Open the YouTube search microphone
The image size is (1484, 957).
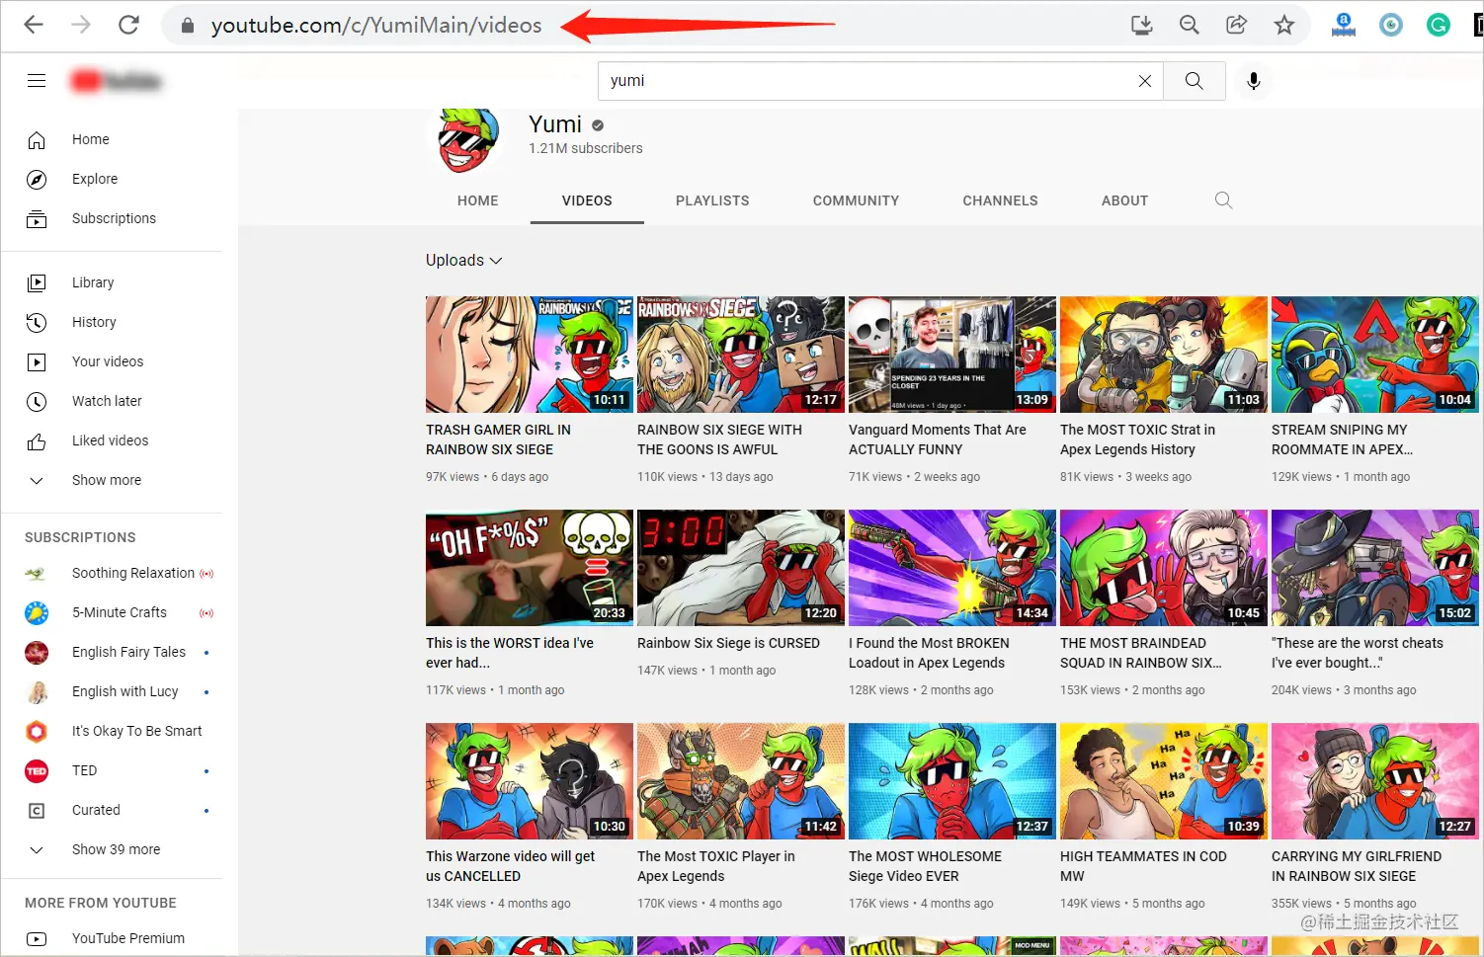(1253, 80)
